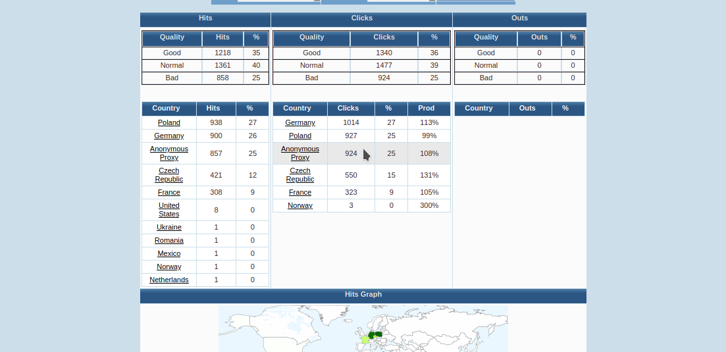Screen dimensions: 726x352
Task: Open Germany link in Hits country table
Action: [169, 136]
